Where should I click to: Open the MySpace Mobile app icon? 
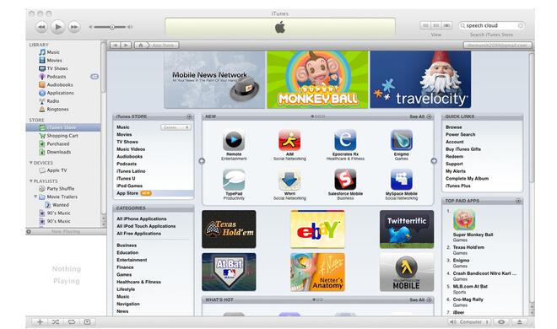pos(402,180)
